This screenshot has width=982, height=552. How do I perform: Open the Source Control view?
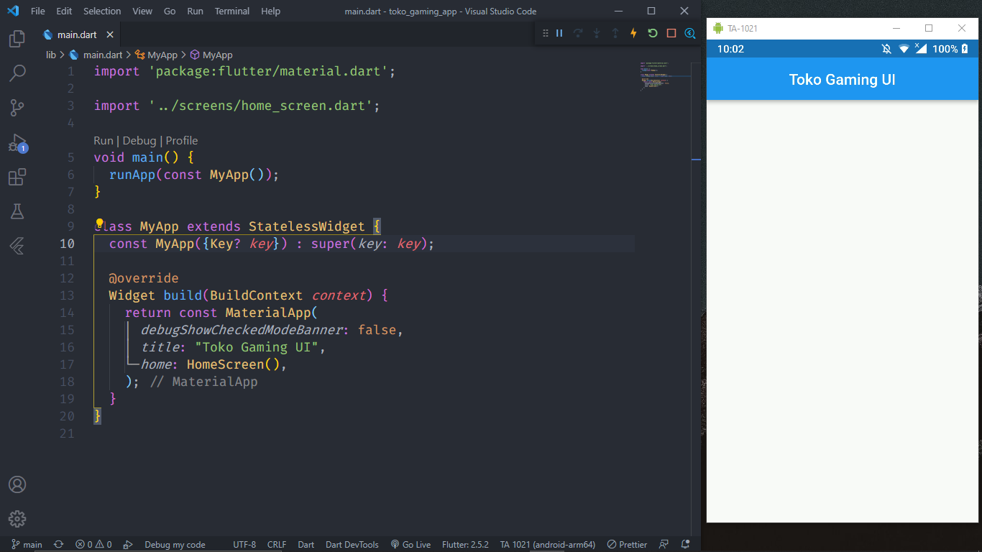point(17,108)
